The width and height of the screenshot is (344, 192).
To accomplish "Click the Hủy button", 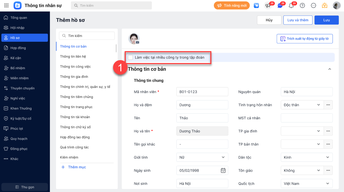I will coord(269,20).
